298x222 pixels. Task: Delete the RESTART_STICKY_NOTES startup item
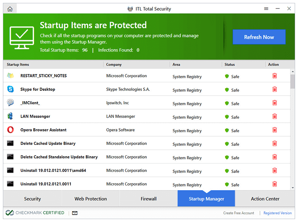(275, 76)
